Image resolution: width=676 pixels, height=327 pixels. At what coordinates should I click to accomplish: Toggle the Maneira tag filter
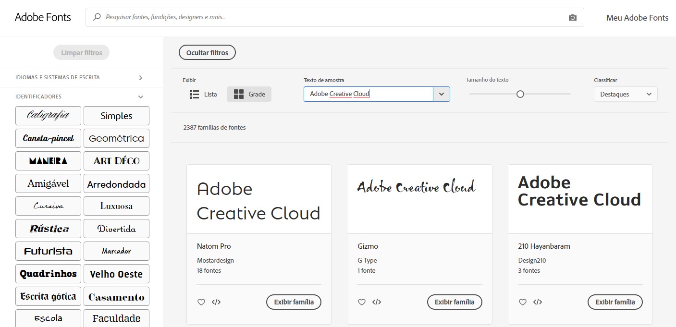(48, 161)
